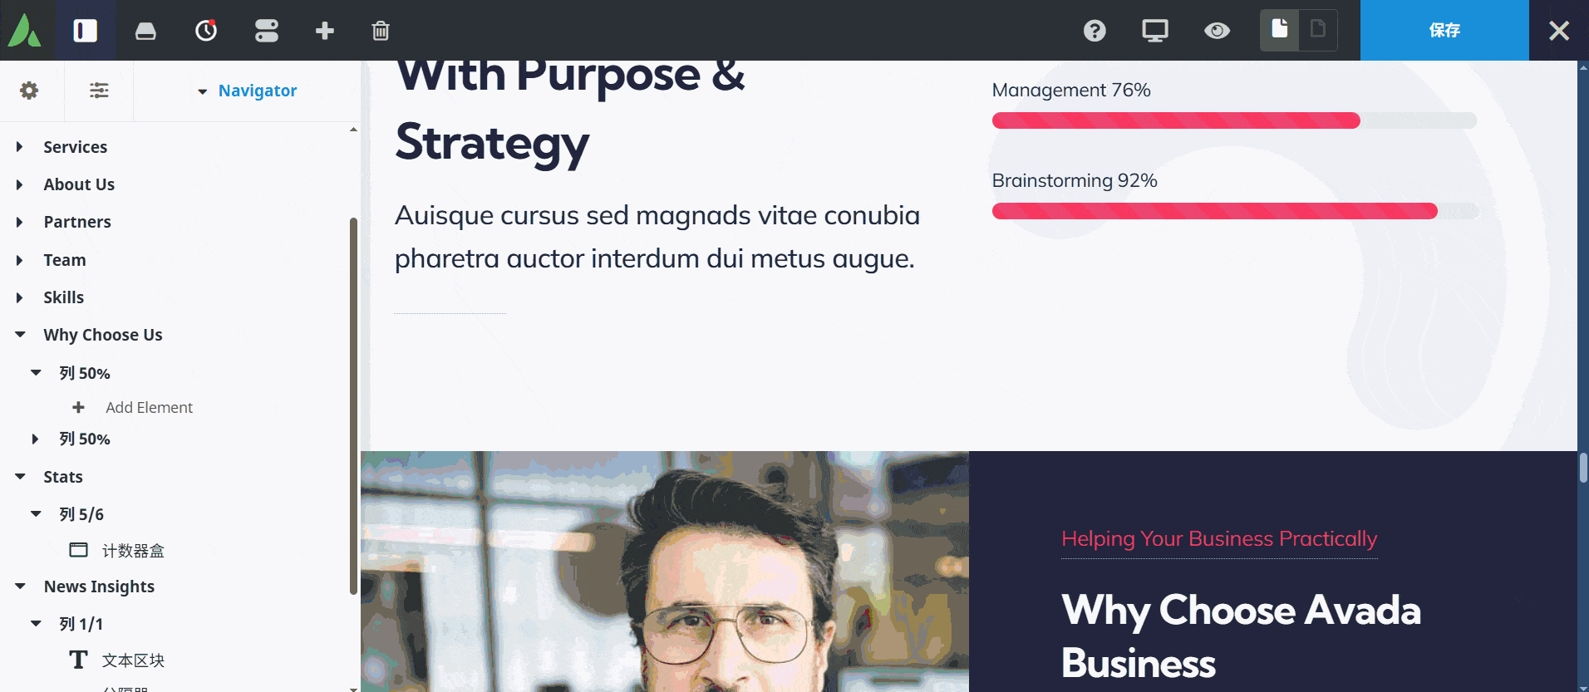Click the 保存 save button
This screenshot has height=692, width=1589.
1444,31
